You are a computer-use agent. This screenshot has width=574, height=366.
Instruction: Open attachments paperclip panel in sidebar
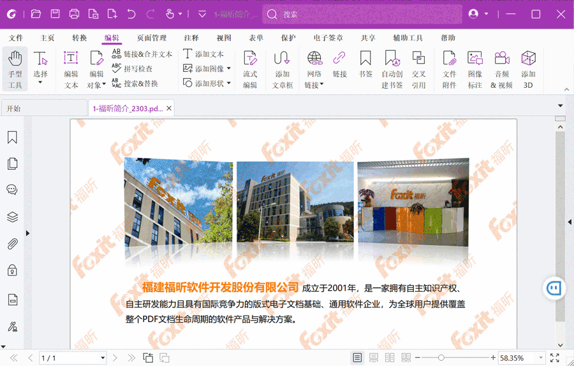point(13,244)
